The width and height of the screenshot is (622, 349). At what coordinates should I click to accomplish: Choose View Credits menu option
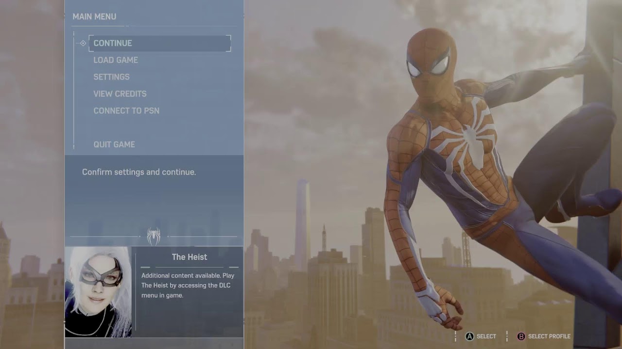pos(120,94)
